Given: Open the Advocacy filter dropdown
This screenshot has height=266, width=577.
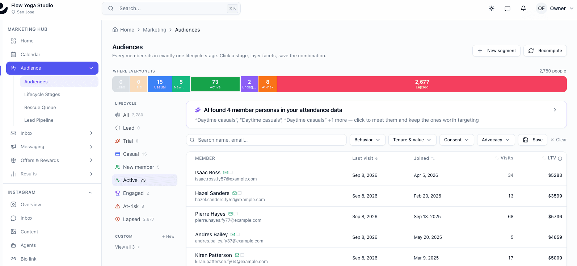Looking at the screenshot, I should coord(496,140).
